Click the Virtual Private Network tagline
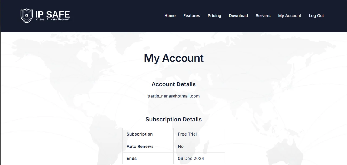The image size is (347, 165). click(53, 19)
